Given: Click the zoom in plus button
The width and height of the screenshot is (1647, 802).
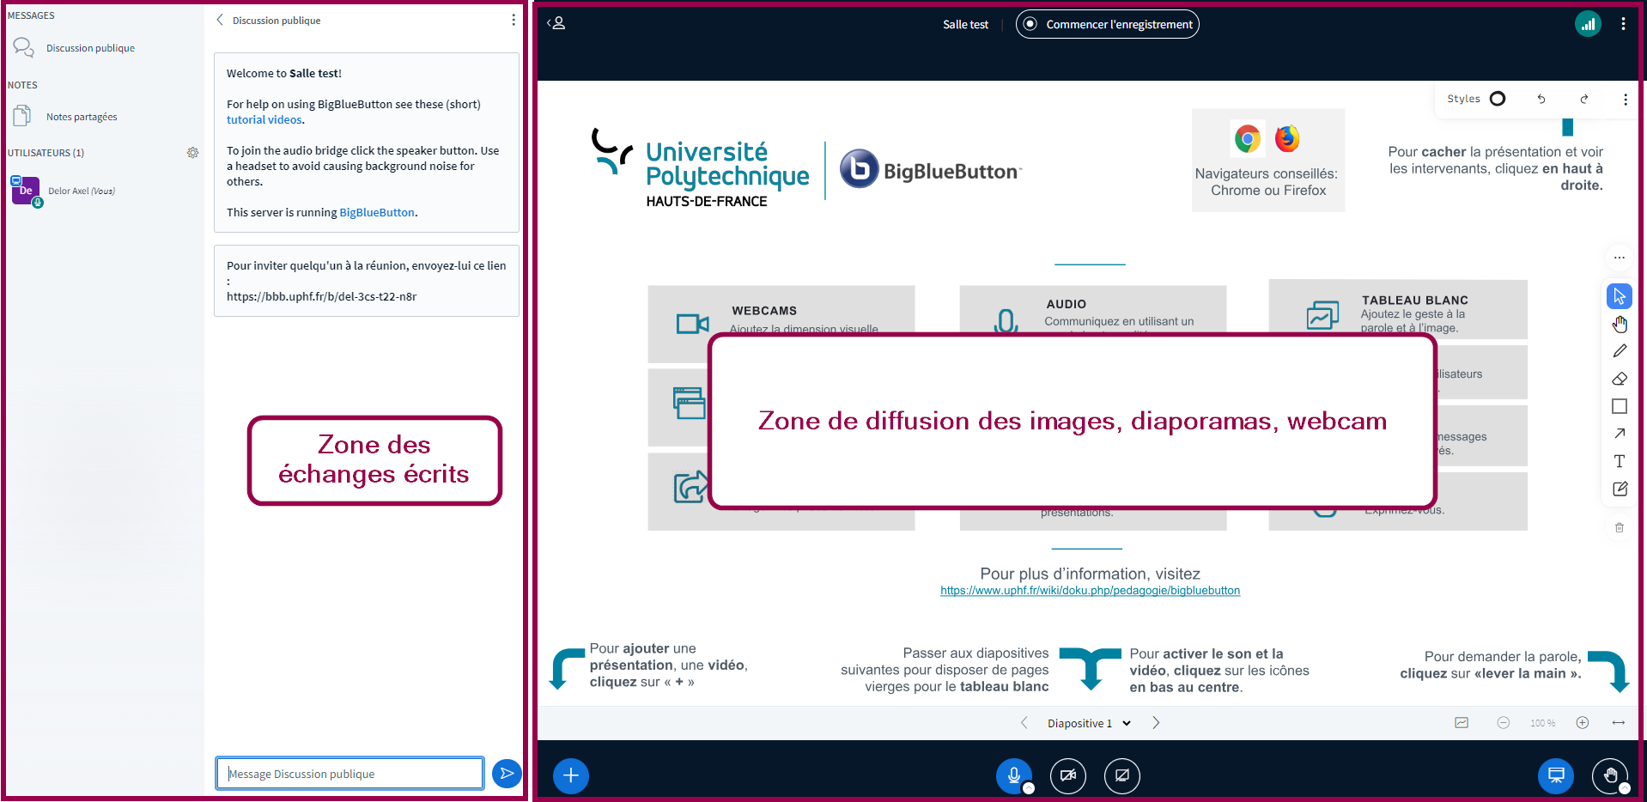Looking at the screenshot, I should pyautogui.click(x=1582, y=723).
